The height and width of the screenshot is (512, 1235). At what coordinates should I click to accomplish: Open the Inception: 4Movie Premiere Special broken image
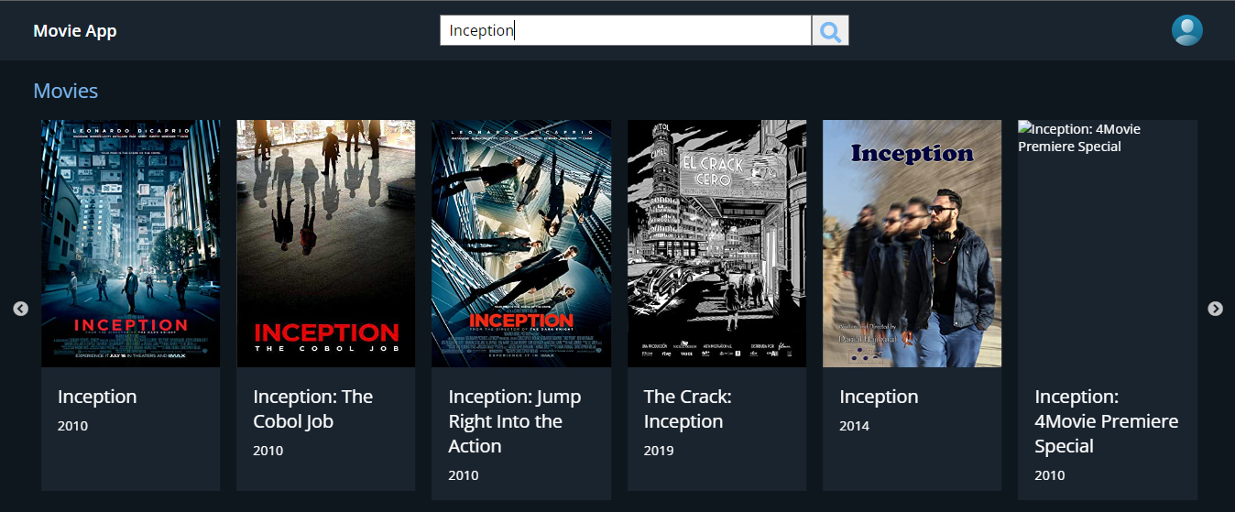(1107, 244)
